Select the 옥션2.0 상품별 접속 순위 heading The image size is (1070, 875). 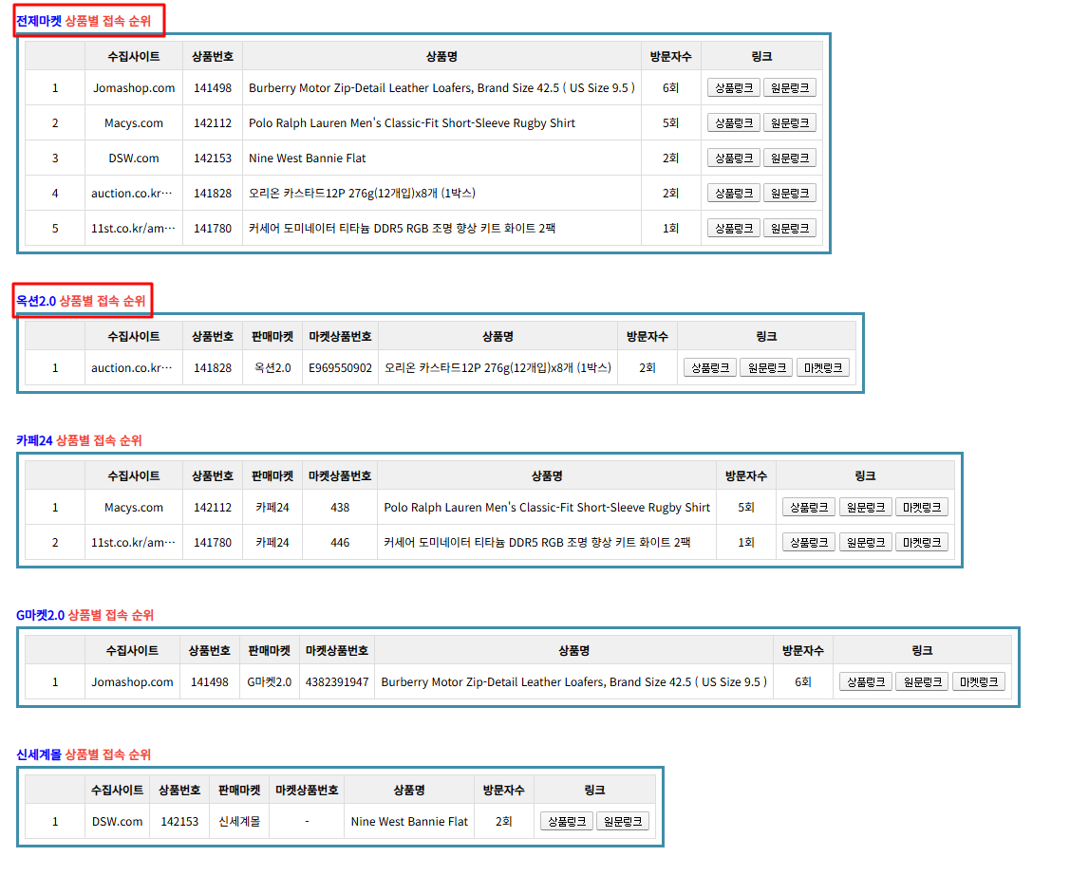(82, 301)
